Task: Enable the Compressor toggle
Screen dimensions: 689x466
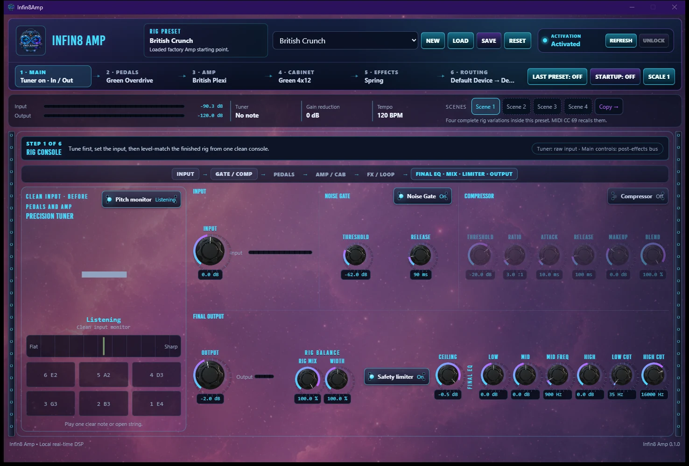Action: click(x=638, y=196)
